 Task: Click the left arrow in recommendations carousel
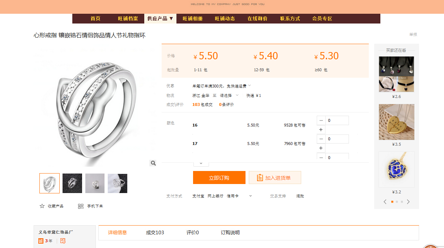click(385, 202)
